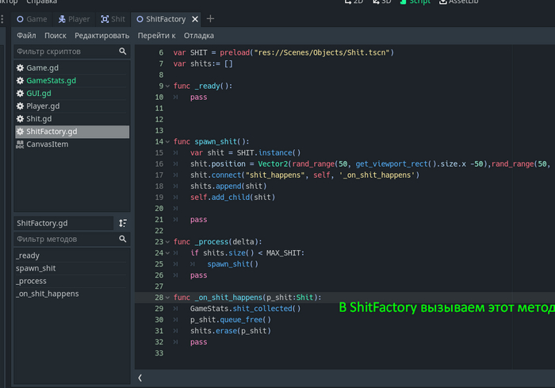Jump to the spawn_shit method in list
555x388 pixels.
[36, 268]
